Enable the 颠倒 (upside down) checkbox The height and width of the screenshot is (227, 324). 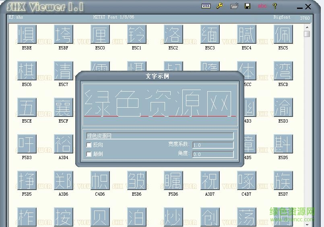[89, 154]
